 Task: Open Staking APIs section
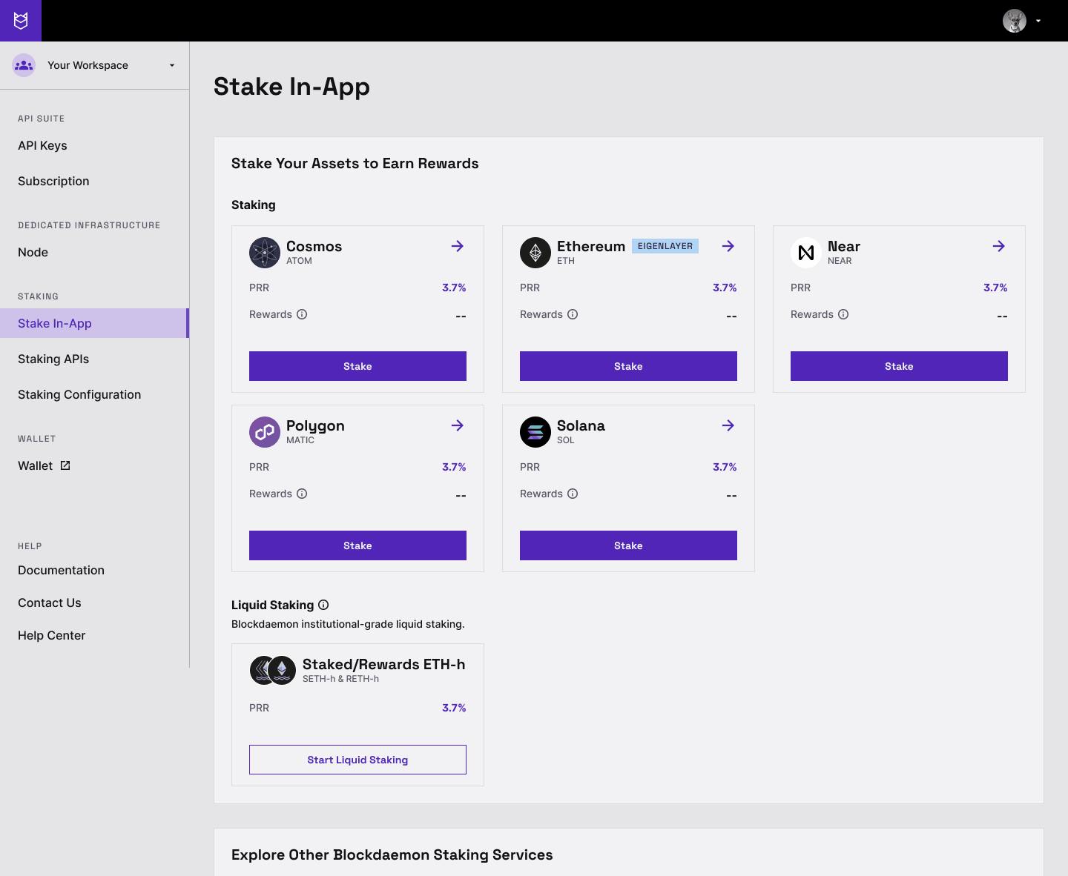tap(53, 359)
